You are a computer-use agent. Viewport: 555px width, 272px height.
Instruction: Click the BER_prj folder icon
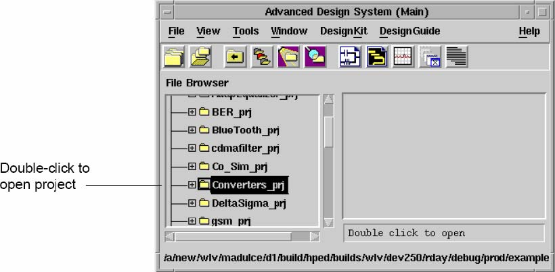click(204, 112)
